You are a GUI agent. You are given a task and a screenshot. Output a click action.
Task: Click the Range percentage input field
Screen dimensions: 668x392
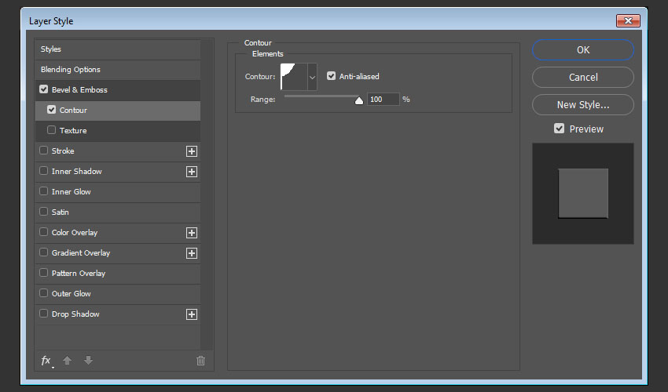[383, 100]
